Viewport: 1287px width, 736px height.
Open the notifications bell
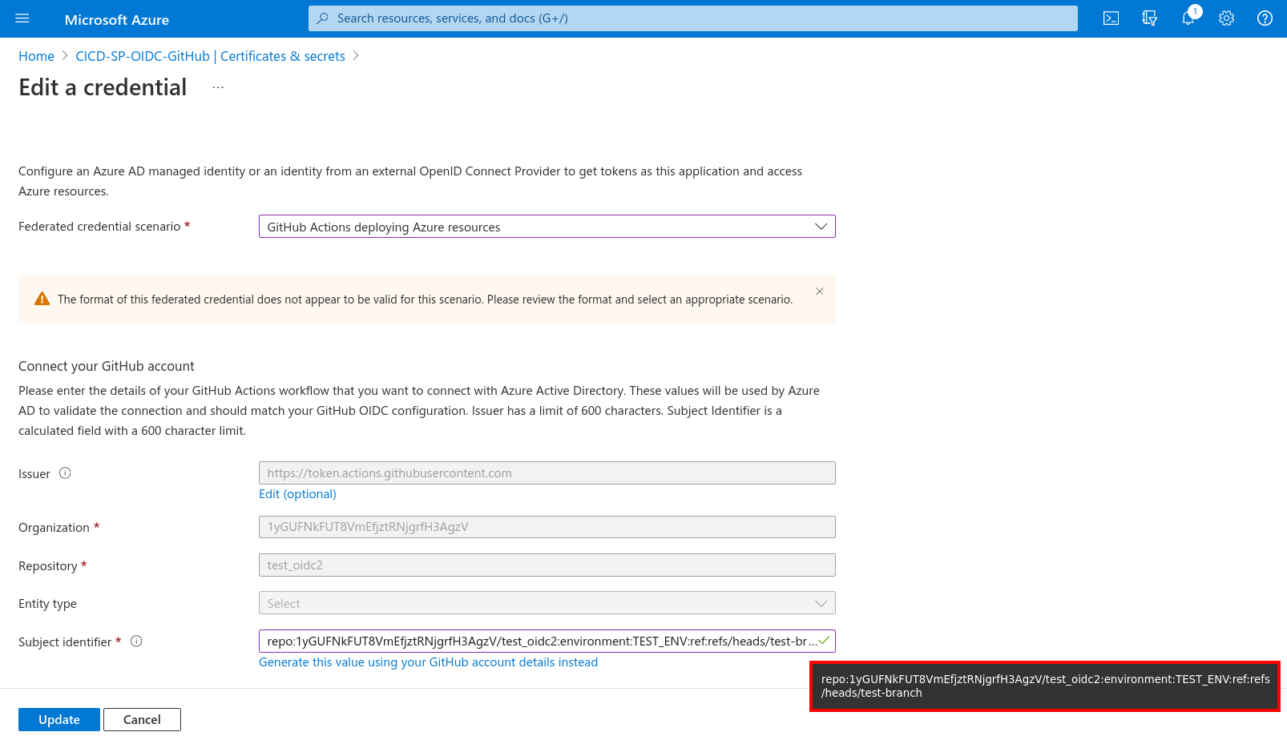pos(1188,18)
